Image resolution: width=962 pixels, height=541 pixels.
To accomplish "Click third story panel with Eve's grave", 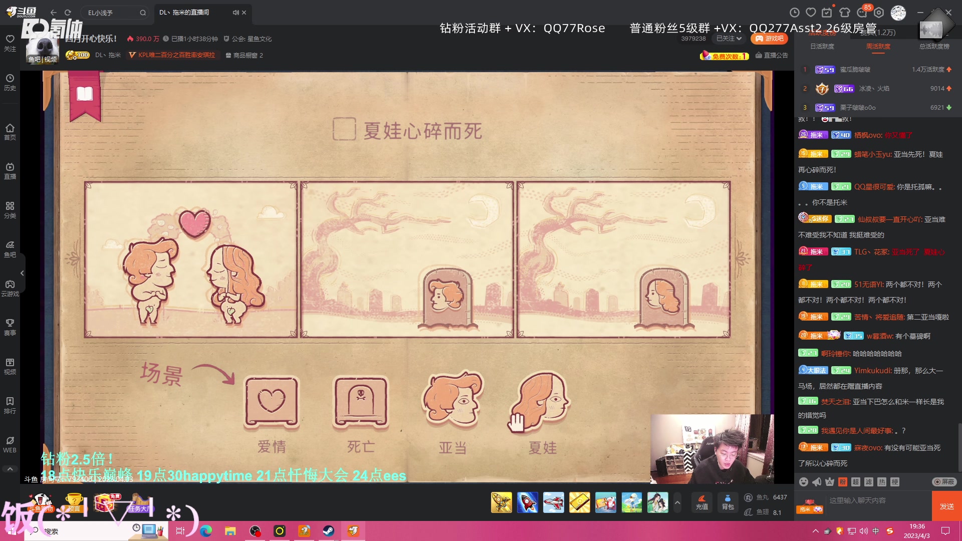I will (x=623, y=259).
